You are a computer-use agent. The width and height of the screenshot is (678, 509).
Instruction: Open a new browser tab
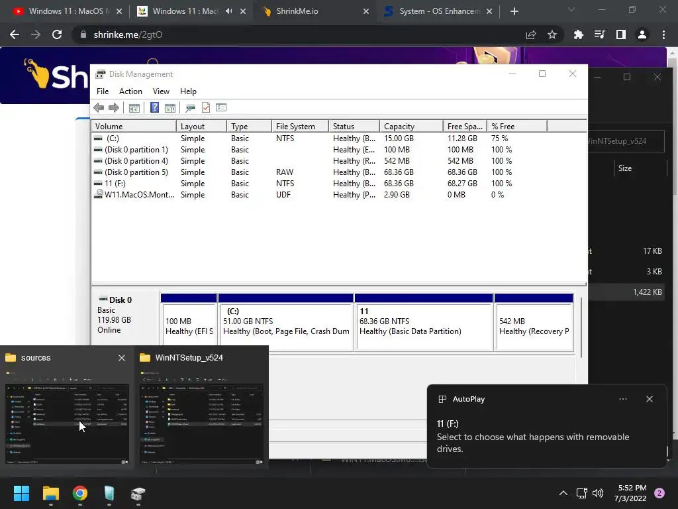[514, 12]
